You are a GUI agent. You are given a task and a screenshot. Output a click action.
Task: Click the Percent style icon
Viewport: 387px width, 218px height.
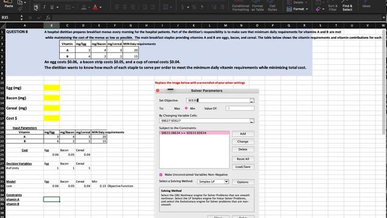[x=194, y=7]
